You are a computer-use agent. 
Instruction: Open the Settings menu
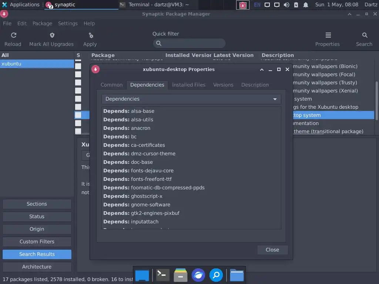[x=68, y=23]
